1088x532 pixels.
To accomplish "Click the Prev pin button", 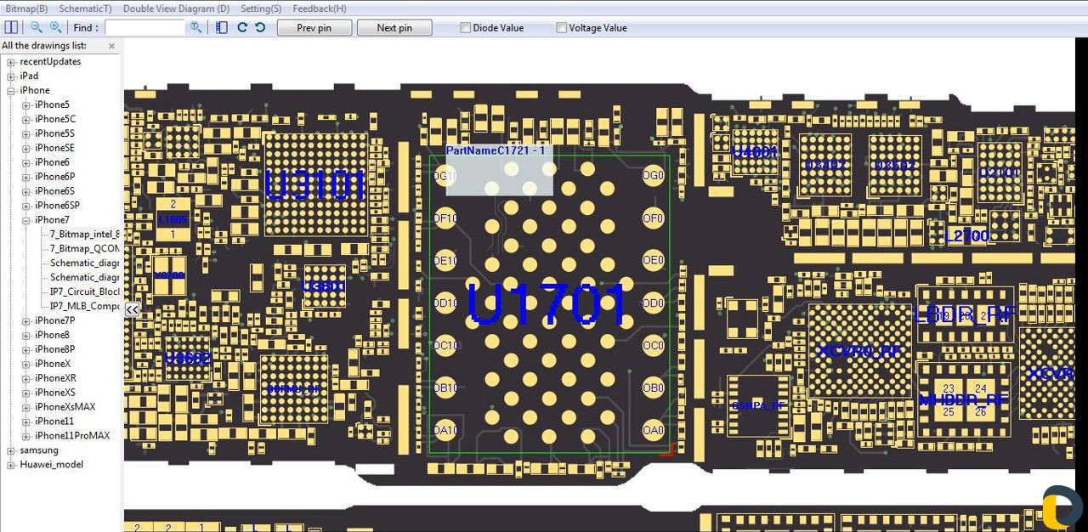I will [314, 28].
